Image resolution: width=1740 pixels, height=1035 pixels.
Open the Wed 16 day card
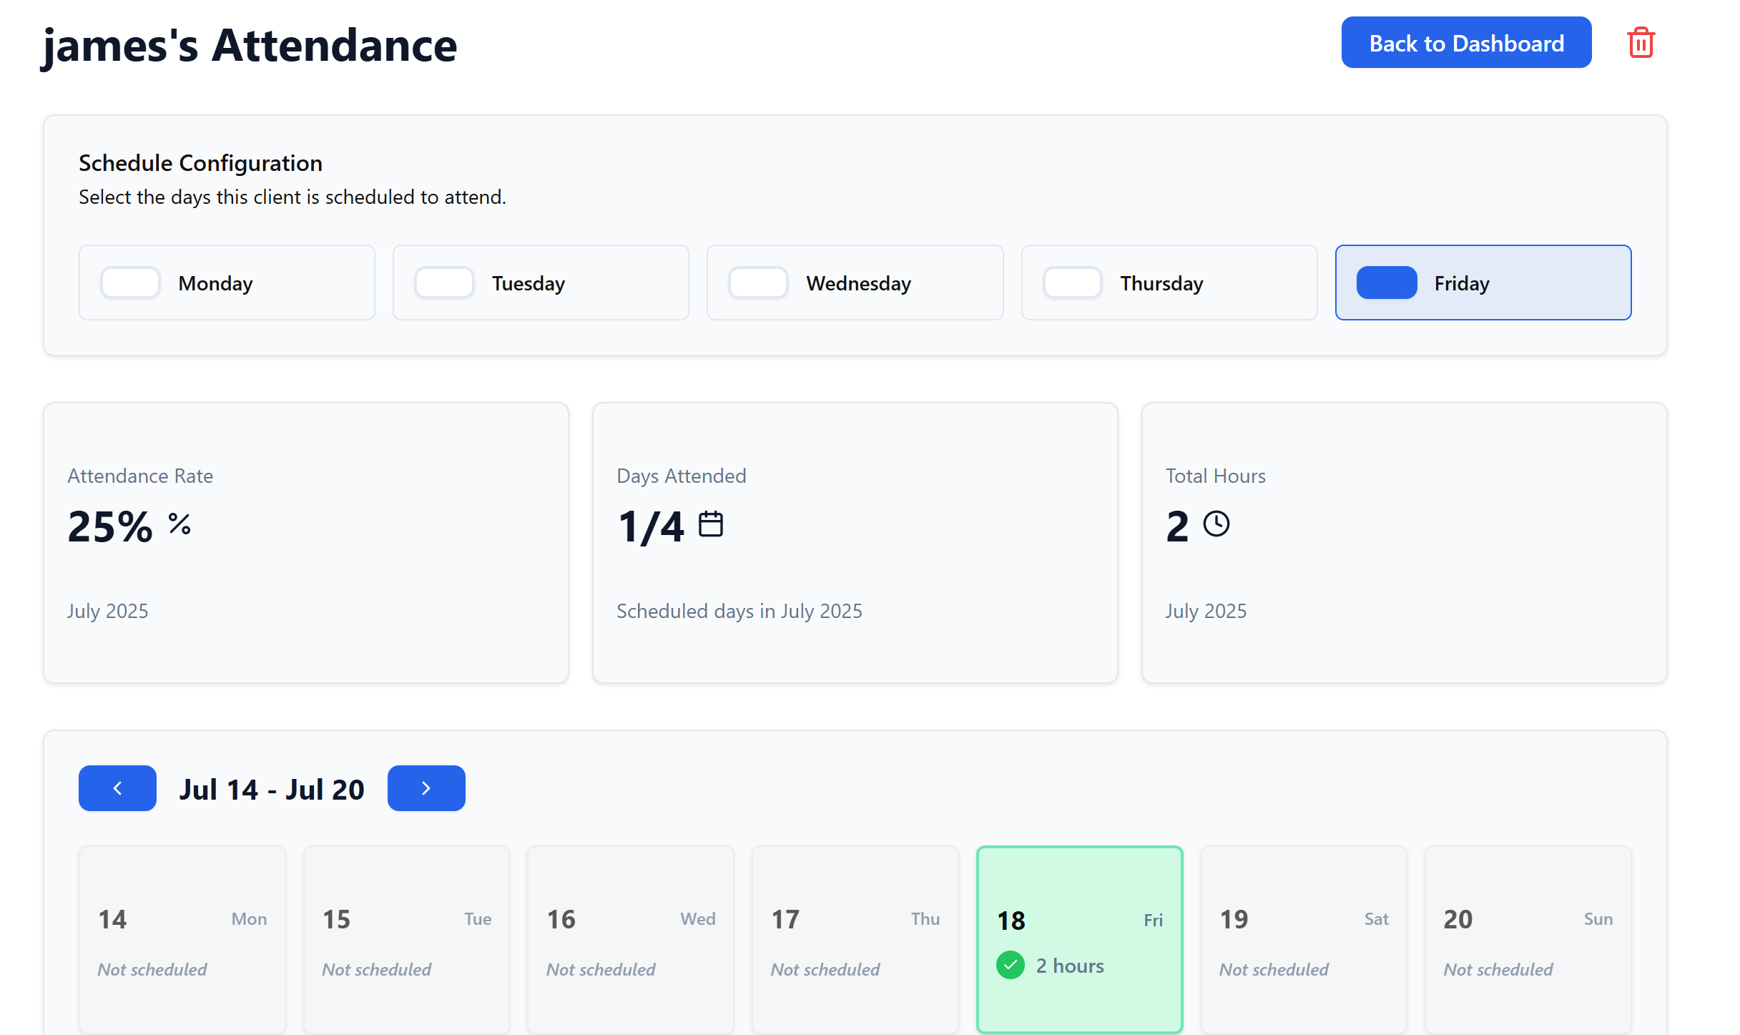(631, 939)
